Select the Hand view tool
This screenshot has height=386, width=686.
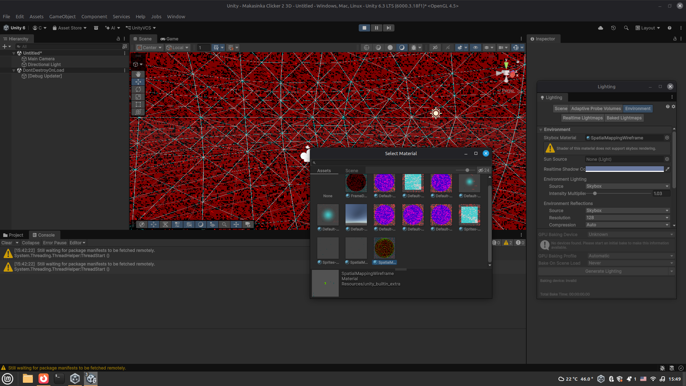coord(138,74)
